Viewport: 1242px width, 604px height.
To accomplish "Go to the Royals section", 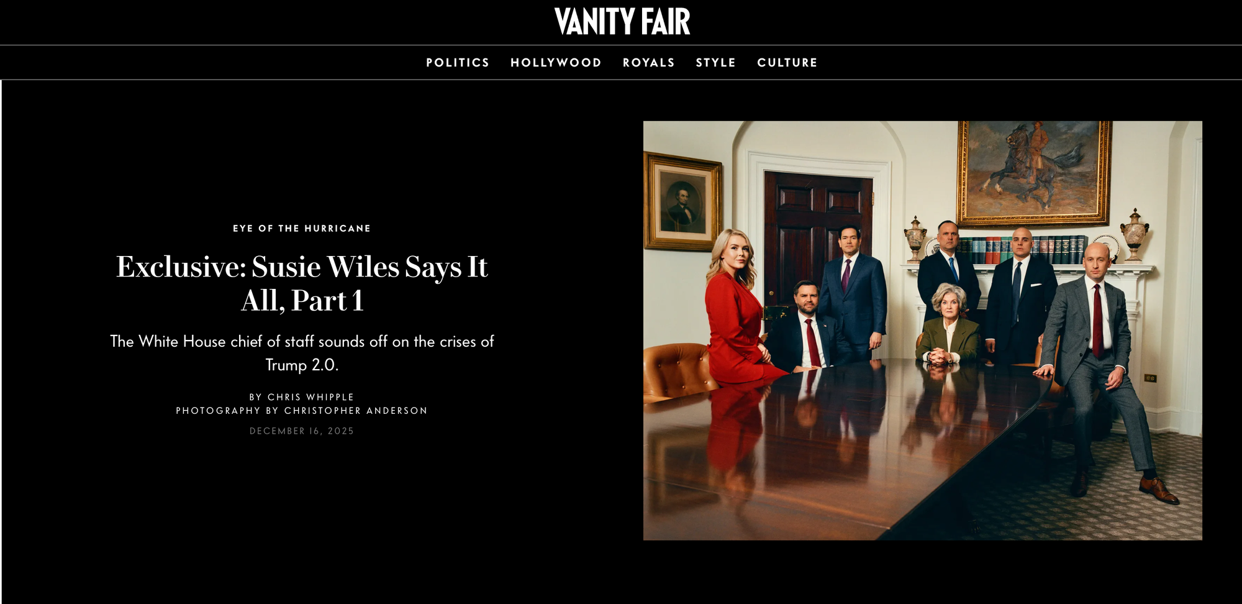I will coord(648,63).
